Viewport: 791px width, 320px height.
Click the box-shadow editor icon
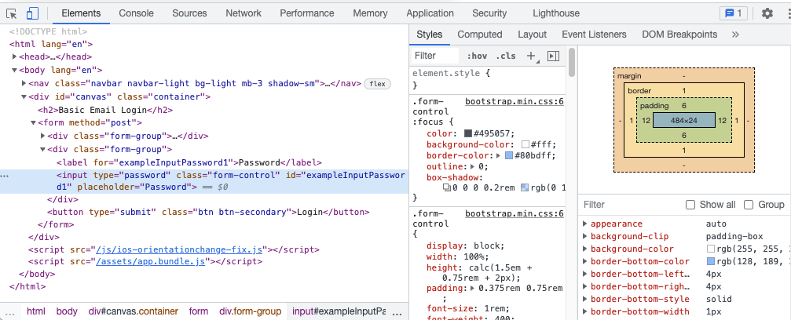pos(446,188)
